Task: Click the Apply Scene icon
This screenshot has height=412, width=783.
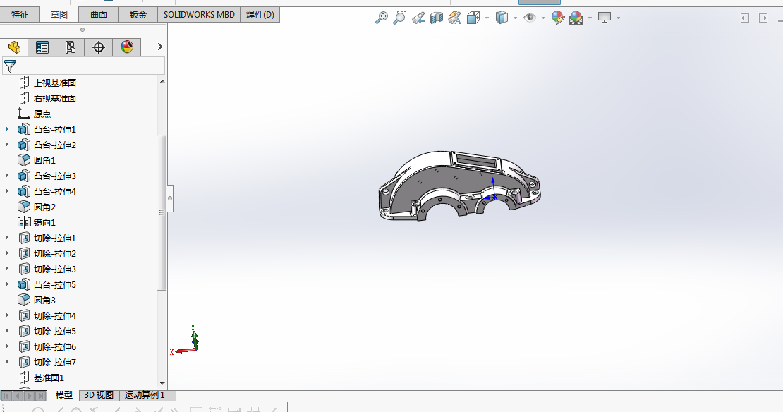Action: [x=576, y=18]
